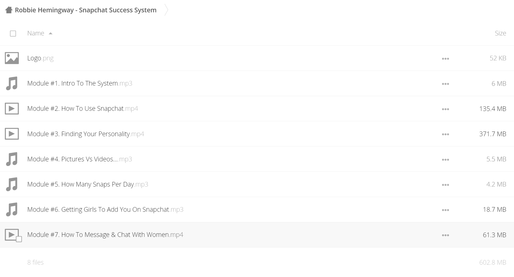Open three-dot menu for Module #6
514x277 pixels.
[x=445, y=210]
